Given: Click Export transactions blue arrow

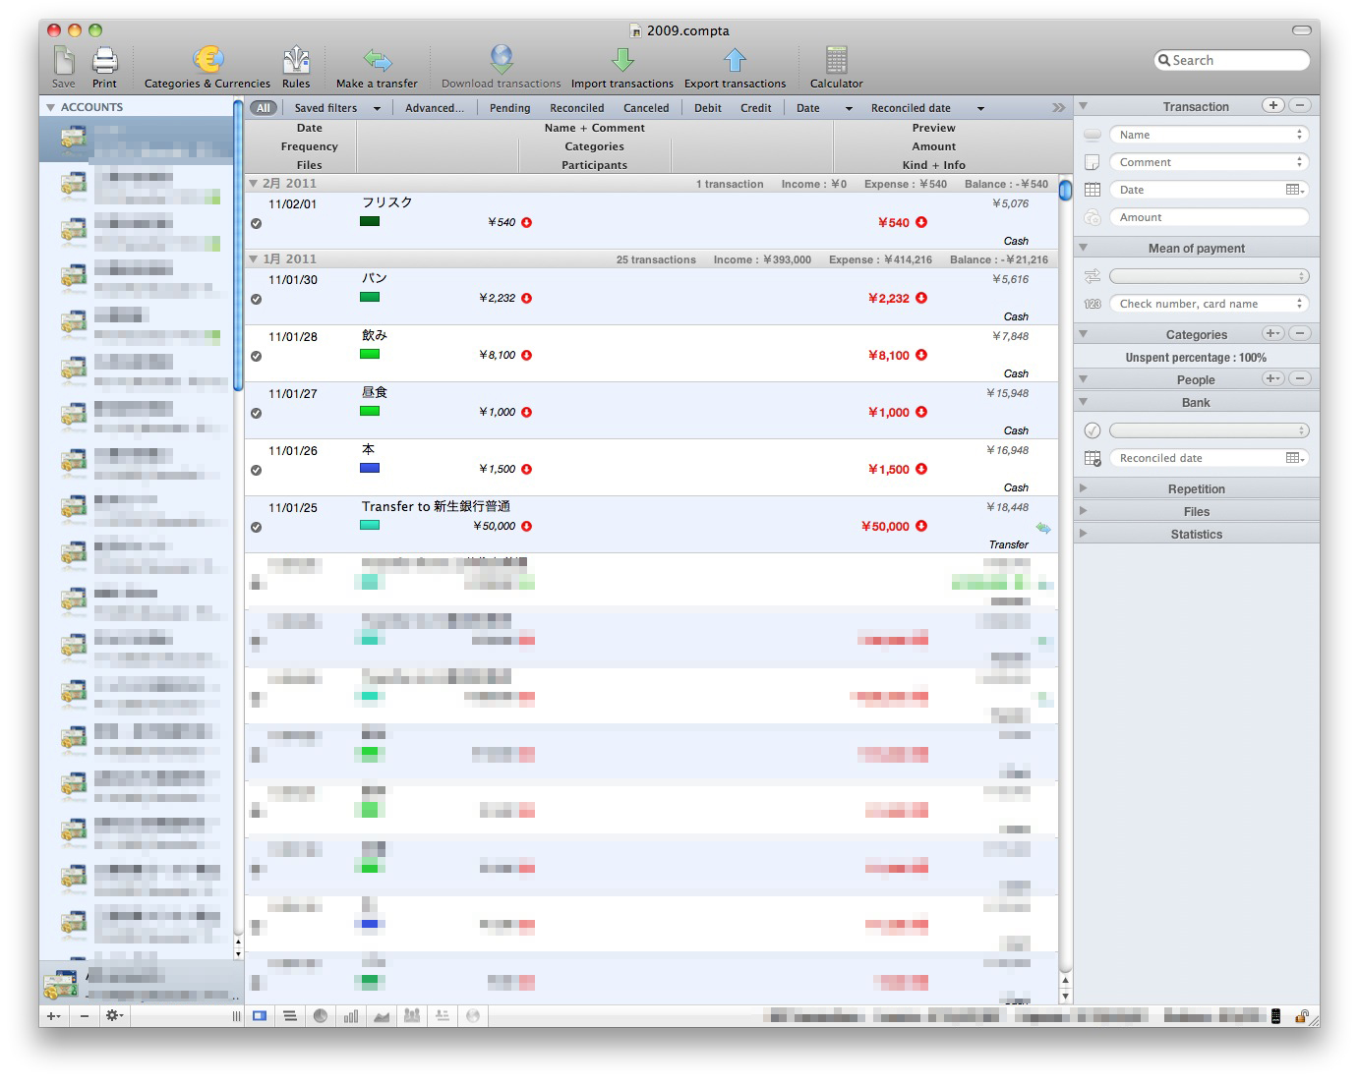Looking at the screenshot, I should [735, 61].
